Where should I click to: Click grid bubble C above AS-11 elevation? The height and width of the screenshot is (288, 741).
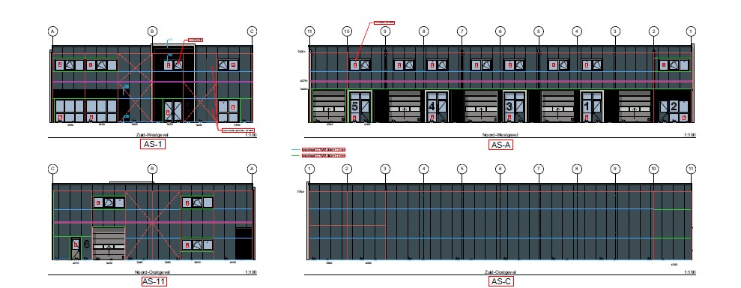click(x=53, y=169)
